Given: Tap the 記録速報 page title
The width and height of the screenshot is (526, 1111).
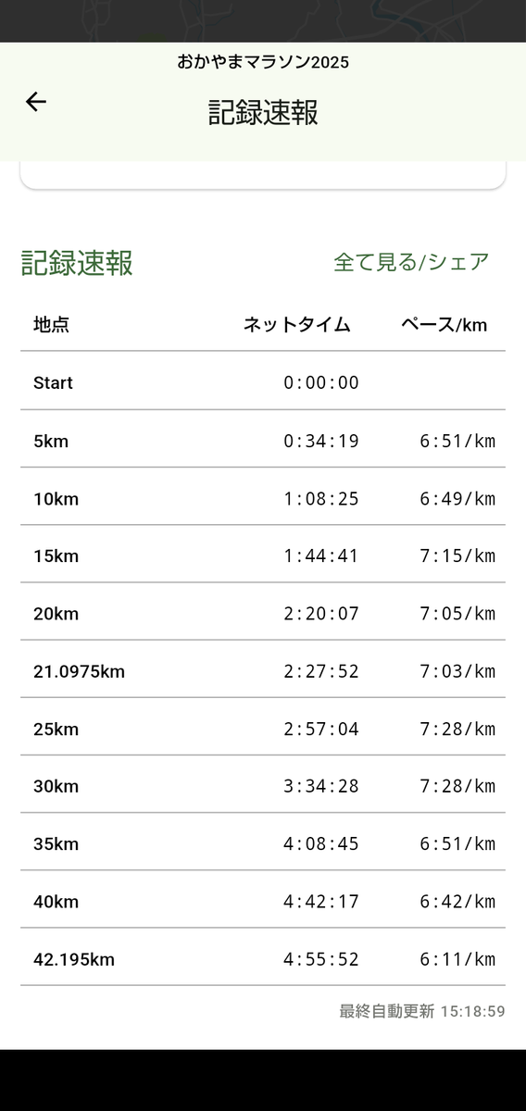Looking at the screenshot, I should pyautogui.click(x=263, y=113).
